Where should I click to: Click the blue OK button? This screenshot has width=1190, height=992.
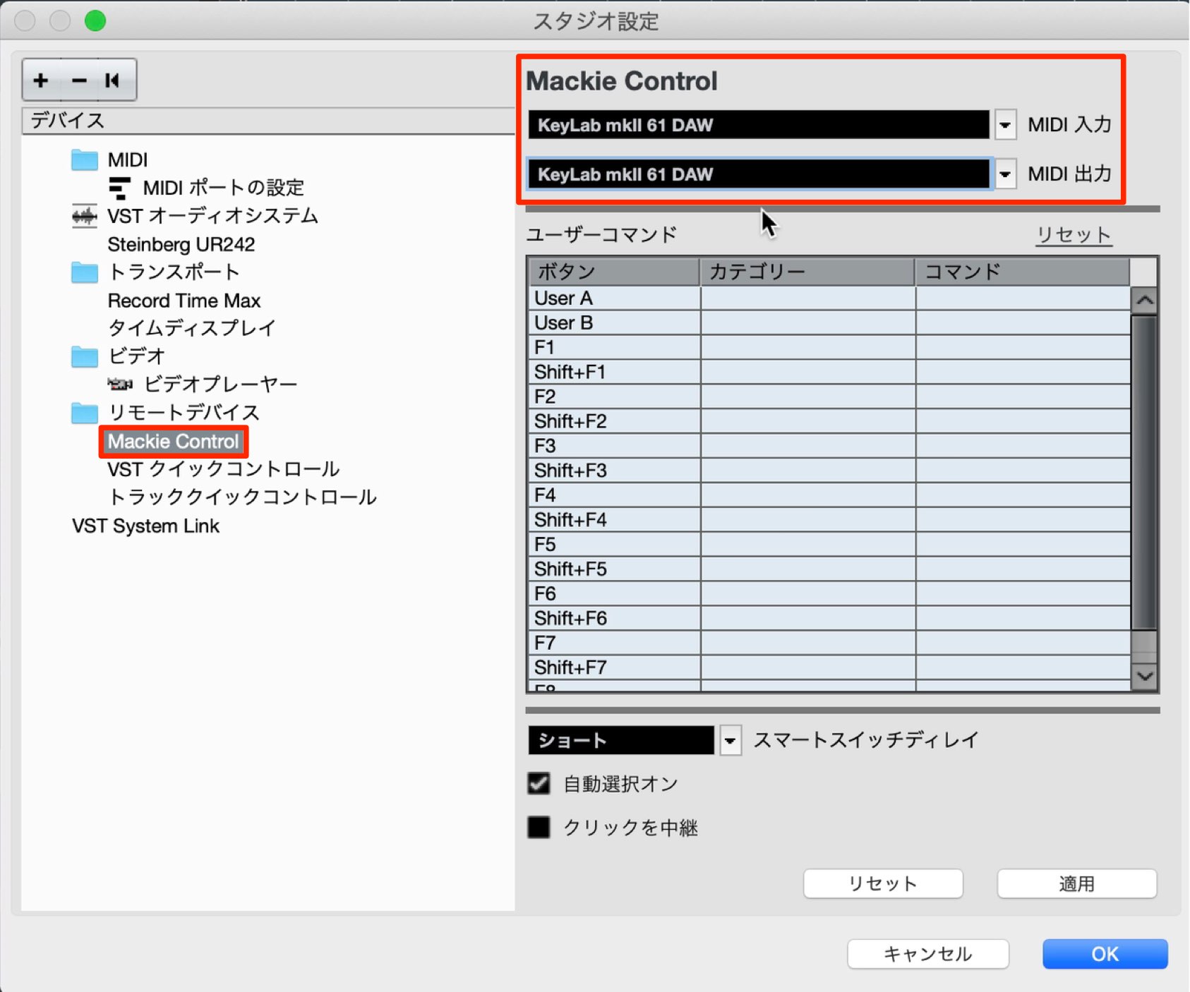tap(1105, 954)
